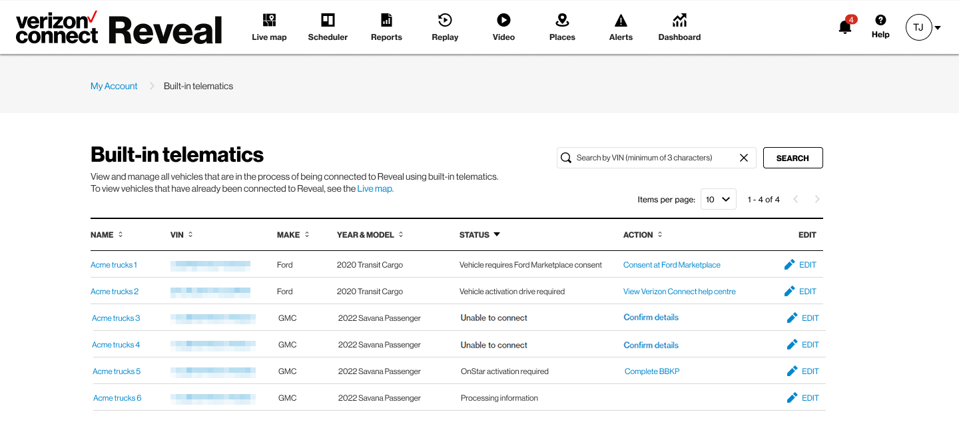Open the Alerts warning icon

pos(621,20)
